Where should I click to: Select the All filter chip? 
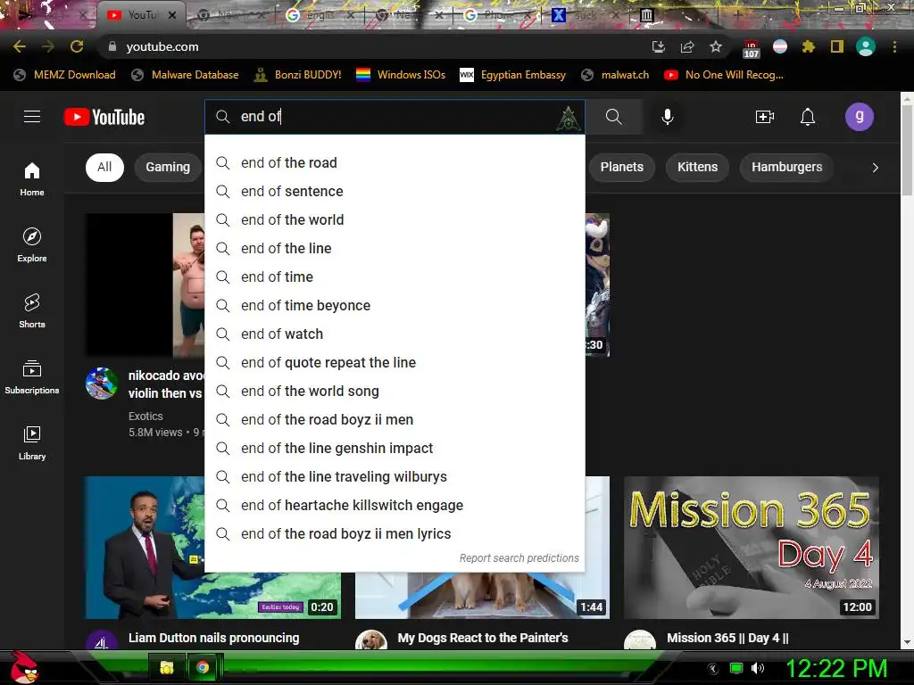(104, 167)
